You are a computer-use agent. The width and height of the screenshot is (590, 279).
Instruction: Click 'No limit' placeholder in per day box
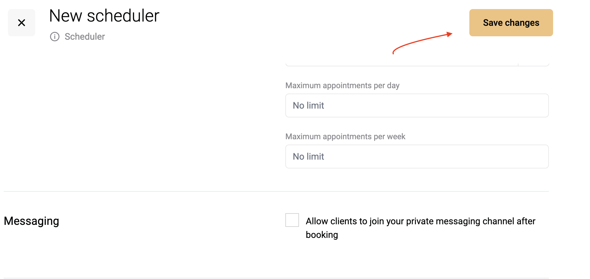click(308, 105)
